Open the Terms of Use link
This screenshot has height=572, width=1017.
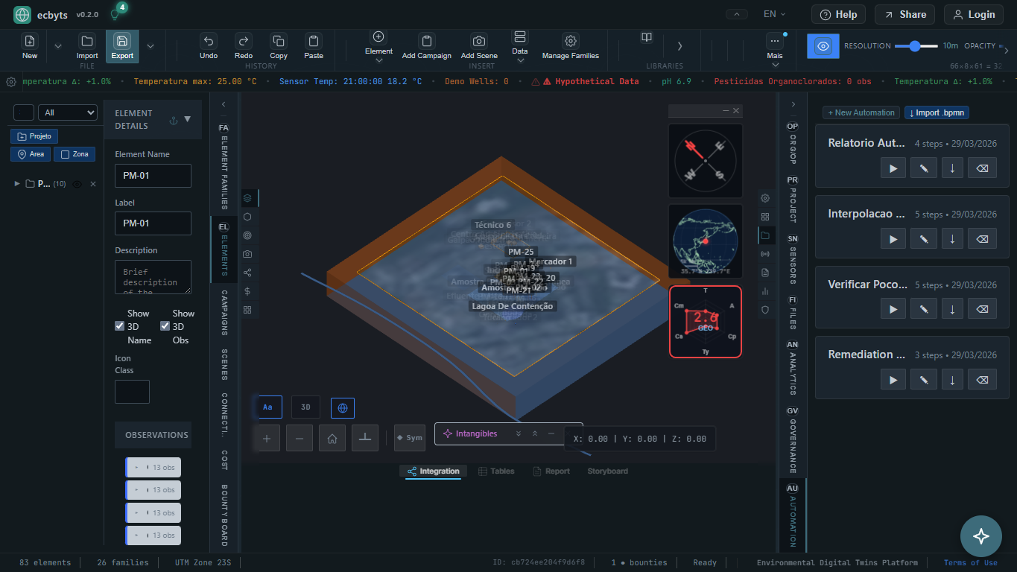tap(970, 563)
